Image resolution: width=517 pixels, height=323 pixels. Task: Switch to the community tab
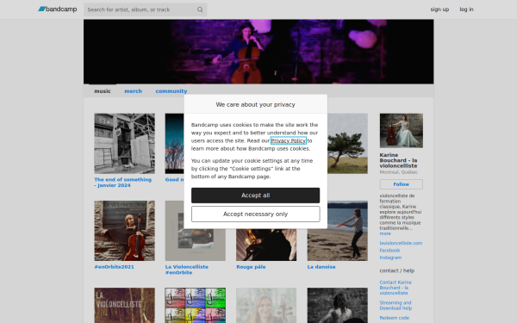(171, 91)
